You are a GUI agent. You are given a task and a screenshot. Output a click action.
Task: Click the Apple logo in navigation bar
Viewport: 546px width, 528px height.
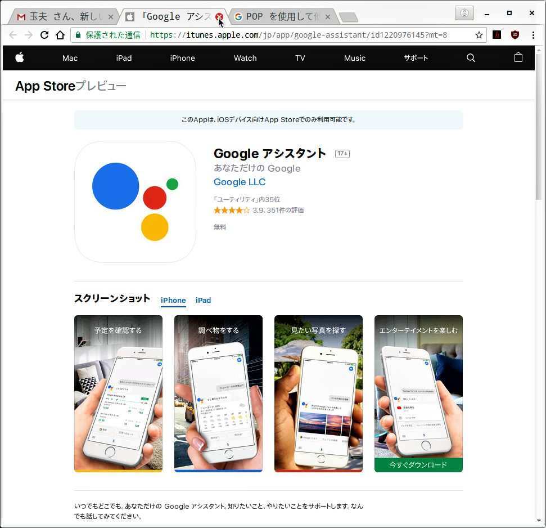click(x=20, y=57)
